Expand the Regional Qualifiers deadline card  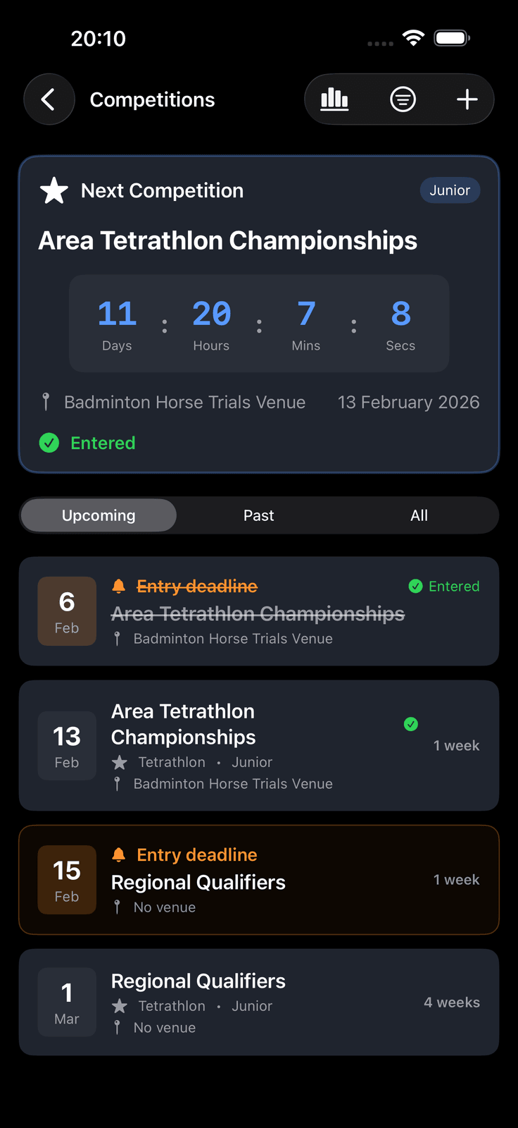click(x=259, y=879)
